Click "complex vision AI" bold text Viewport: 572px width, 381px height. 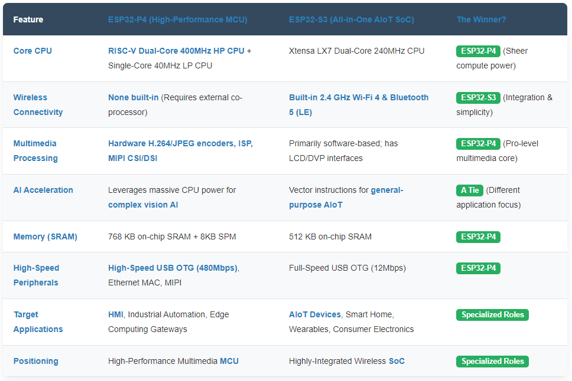pyautogui.click(x=143, y=205)
